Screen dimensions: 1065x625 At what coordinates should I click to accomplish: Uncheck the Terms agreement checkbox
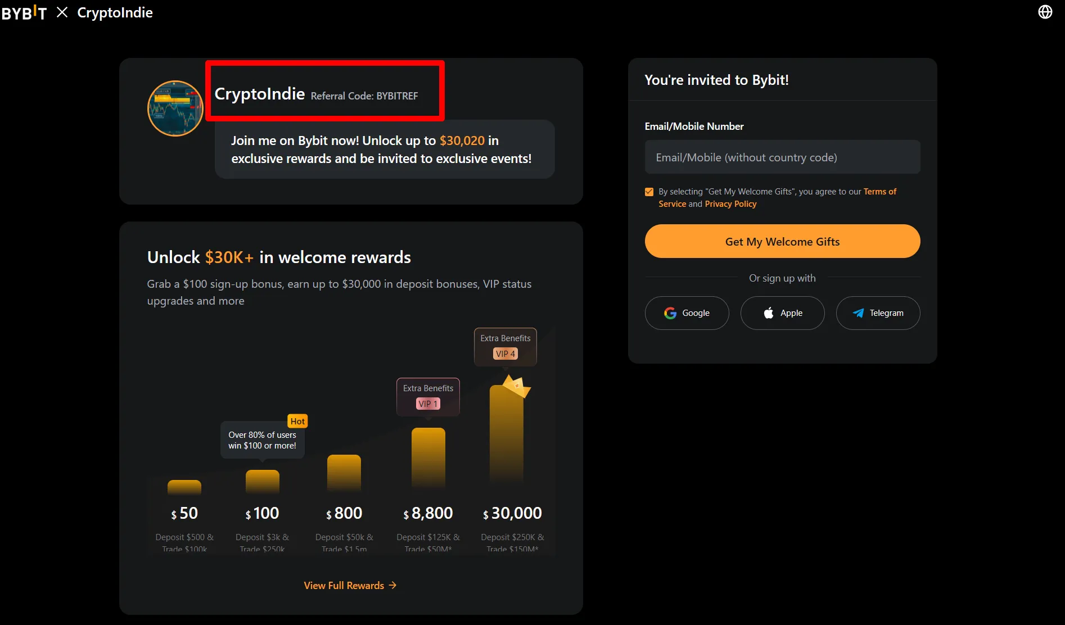tap(649, 192)
